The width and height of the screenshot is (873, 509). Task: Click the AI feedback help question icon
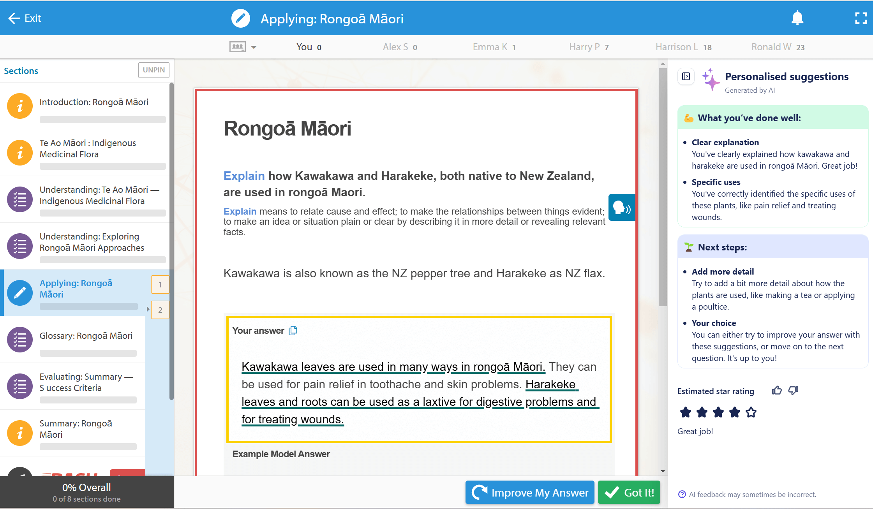pos(682,494)
